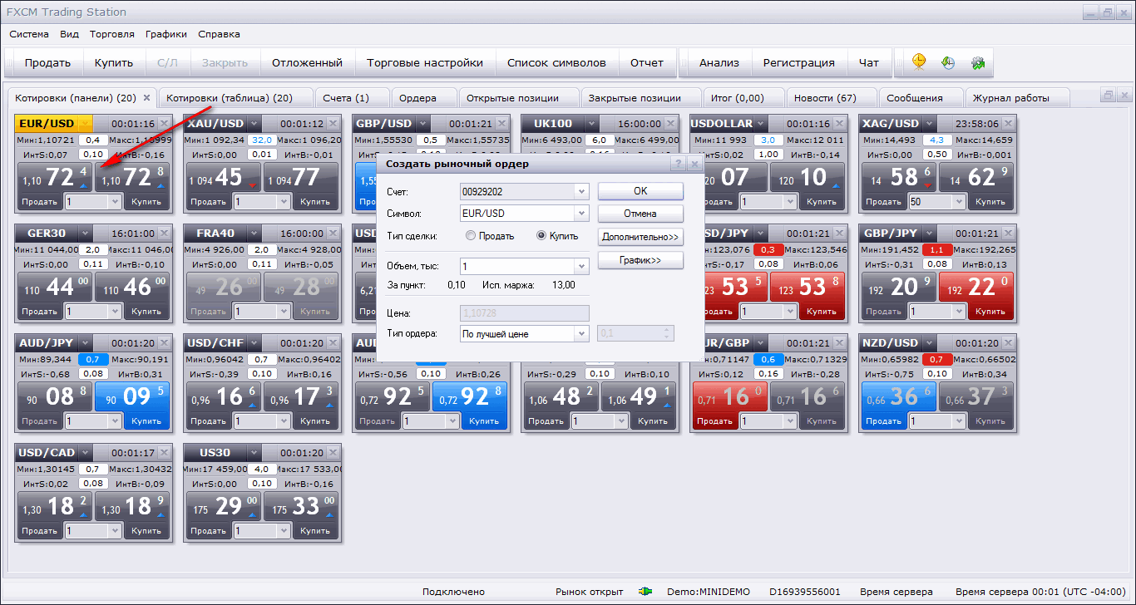Close the Котировки (панели) tab with its x
This screenshot has height=605, width=1136.
pos(147,97)
